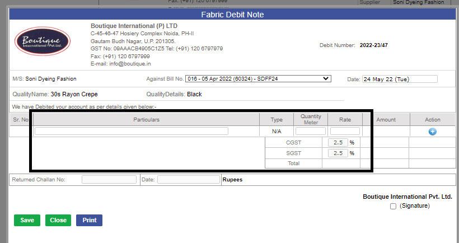Click the Returned Challan No field
This screenshot has width=459, height=243.
click(x=109, y=180)
